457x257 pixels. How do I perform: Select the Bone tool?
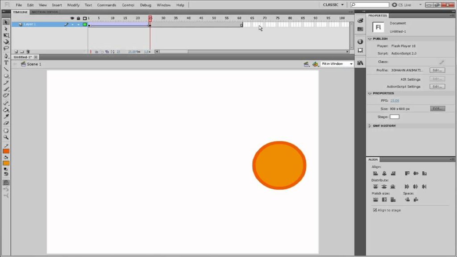[x=6, y=103]
